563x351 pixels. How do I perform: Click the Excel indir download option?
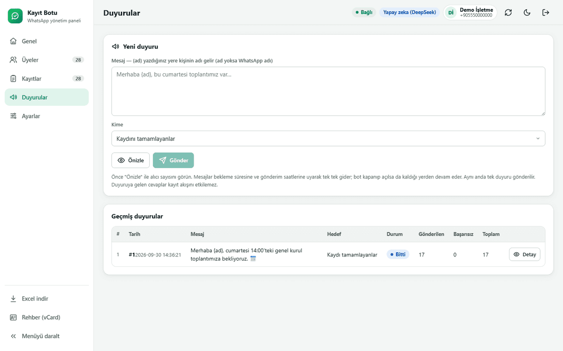[x=46, y=299]
